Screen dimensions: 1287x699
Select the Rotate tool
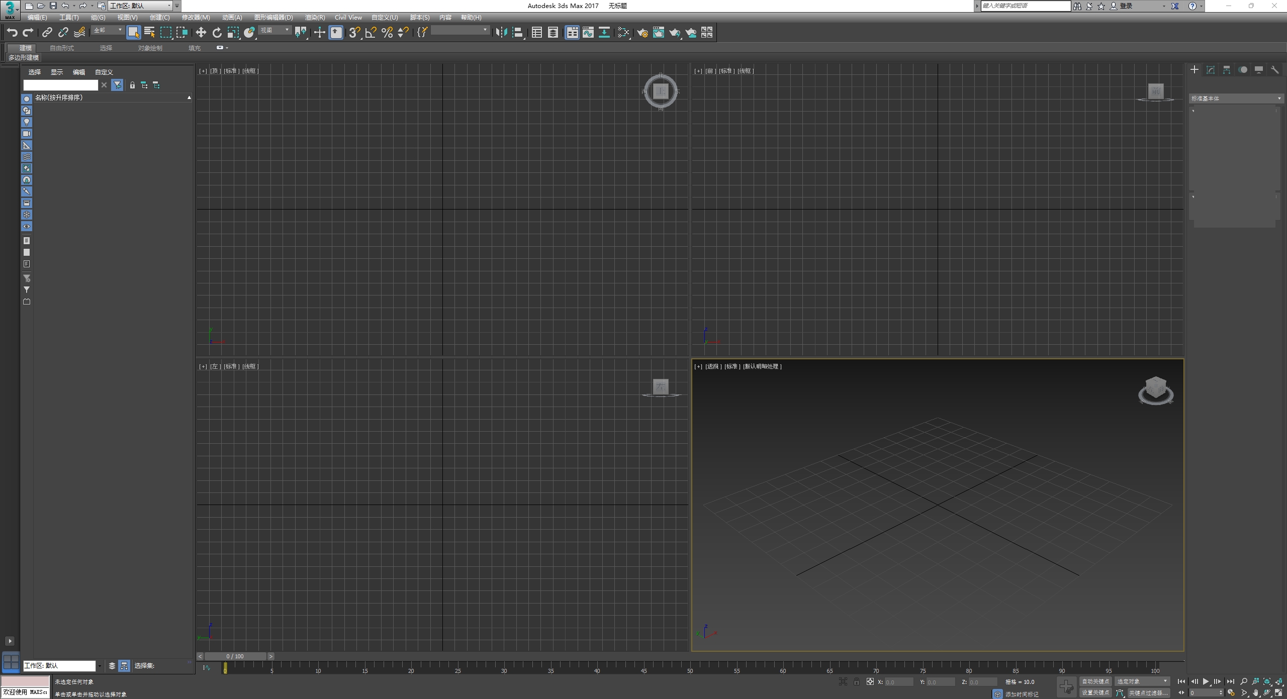coord(217,33)
